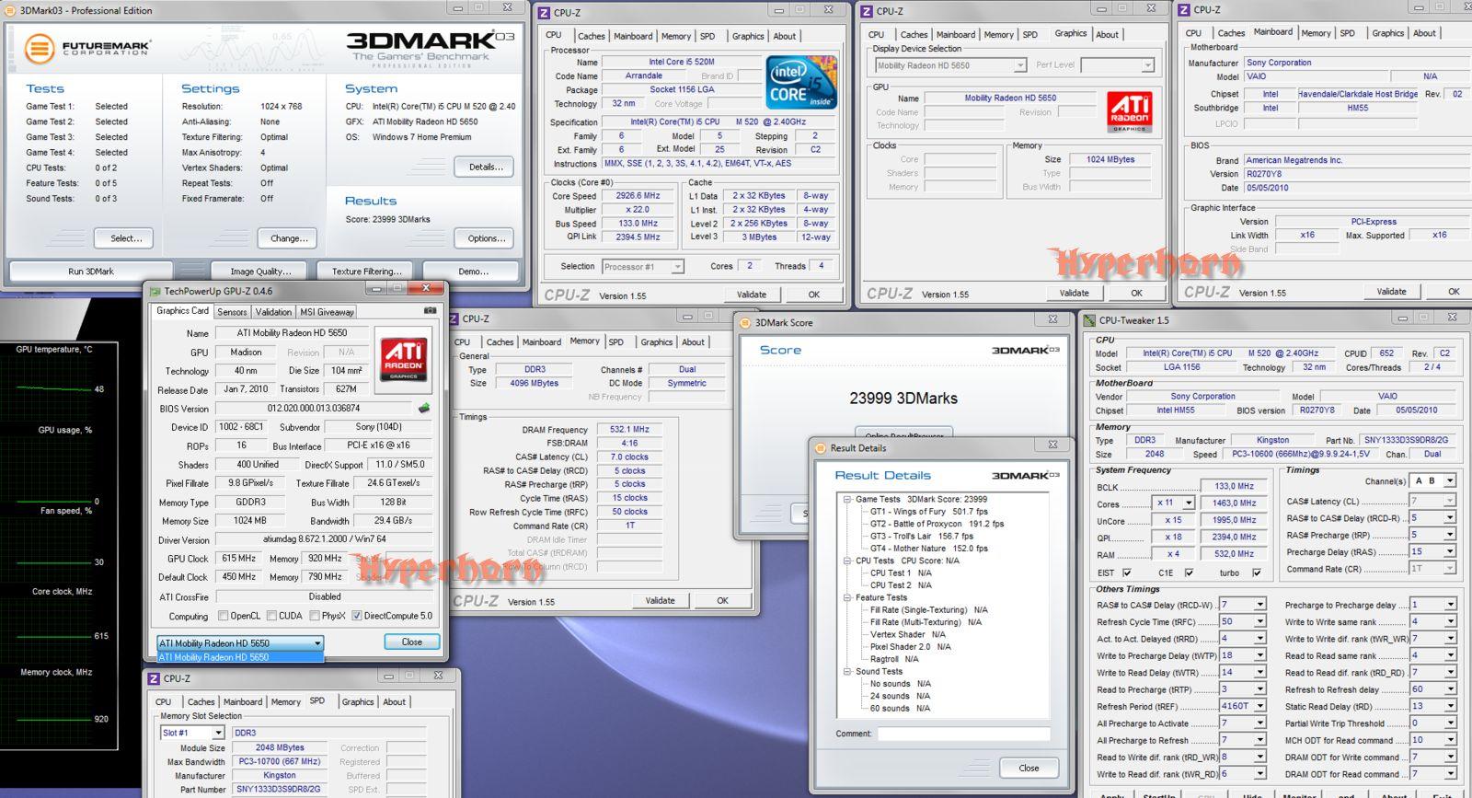Image resolution: width=1472 pixels, height=798 pixels.
Task: Click the Futuremark Corporation orange logo
Action: 40,48
